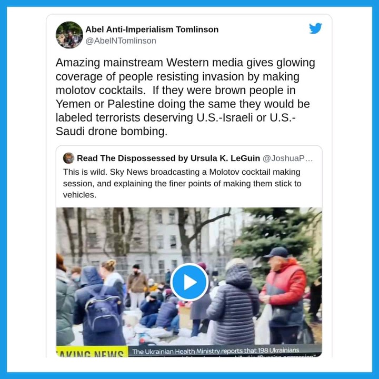379x379 pixels.
Task: Open Read The Dispossessed by Ursula K. LeGuin name
Action: [168, 158]
